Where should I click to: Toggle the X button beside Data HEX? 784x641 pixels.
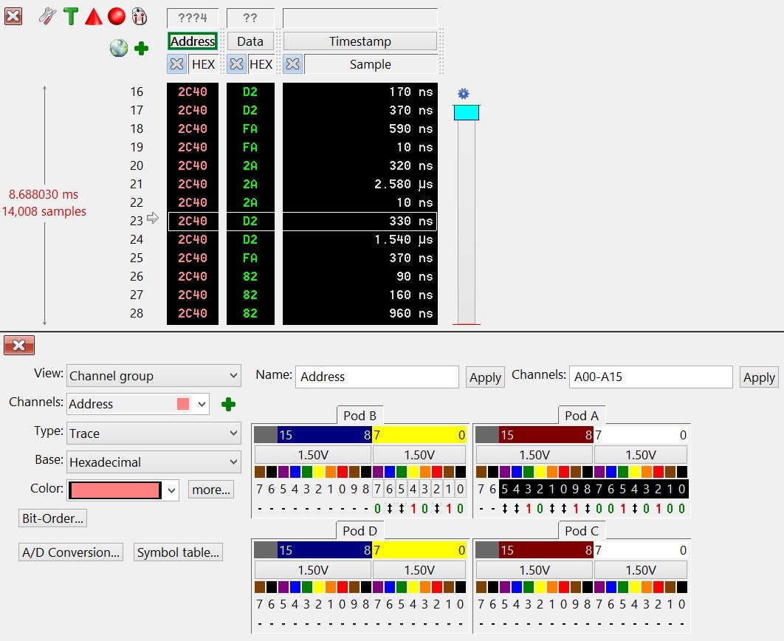pyautogui.click(x=236, y=64)
